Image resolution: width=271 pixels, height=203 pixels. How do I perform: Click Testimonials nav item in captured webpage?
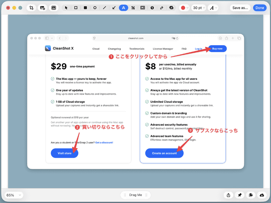pyautogui.click(x=137, y=49)
